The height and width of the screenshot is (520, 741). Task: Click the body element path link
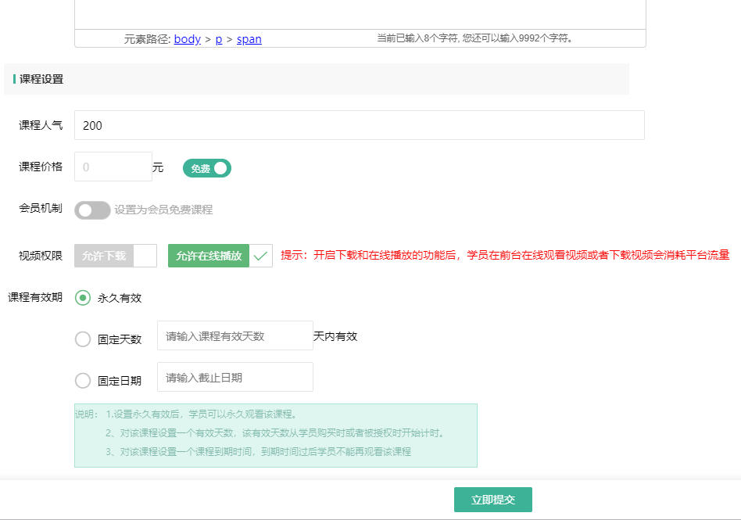[187, 39]
